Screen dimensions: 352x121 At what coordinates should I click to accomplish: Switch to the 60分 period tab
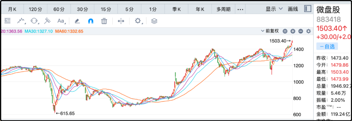point(59,9)
